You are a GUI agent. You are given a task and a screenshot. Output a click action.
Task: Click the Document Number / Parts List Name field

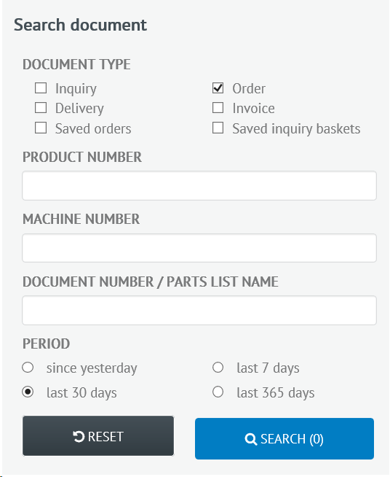[x=199, y=310]
